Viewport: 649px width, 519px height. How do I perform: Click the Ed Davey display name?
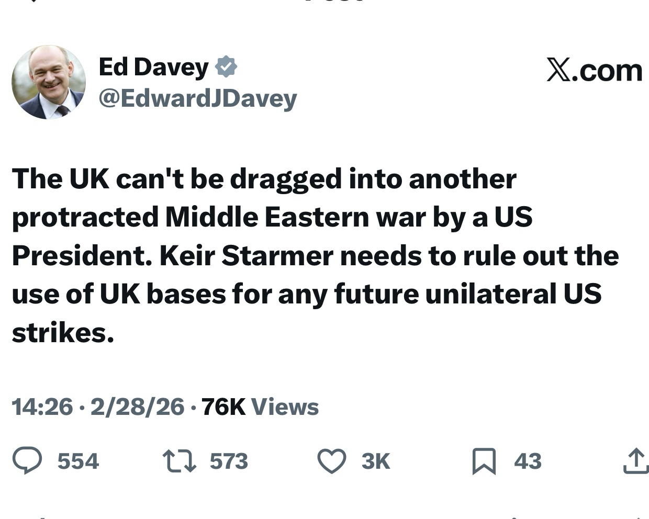coord(153,67)
